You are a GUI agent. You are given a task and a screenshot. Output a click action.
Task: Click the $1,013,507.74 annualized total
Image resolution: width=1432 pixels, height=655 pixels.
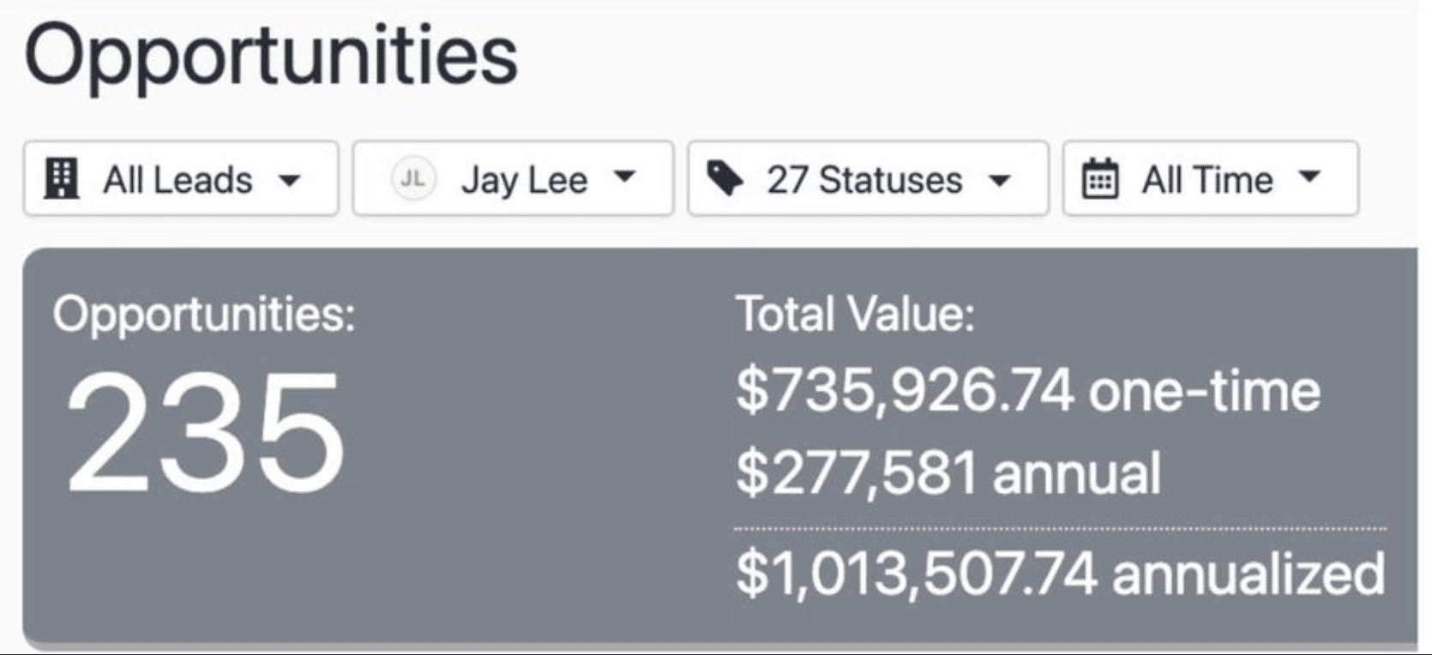[x=1061, y=573]
